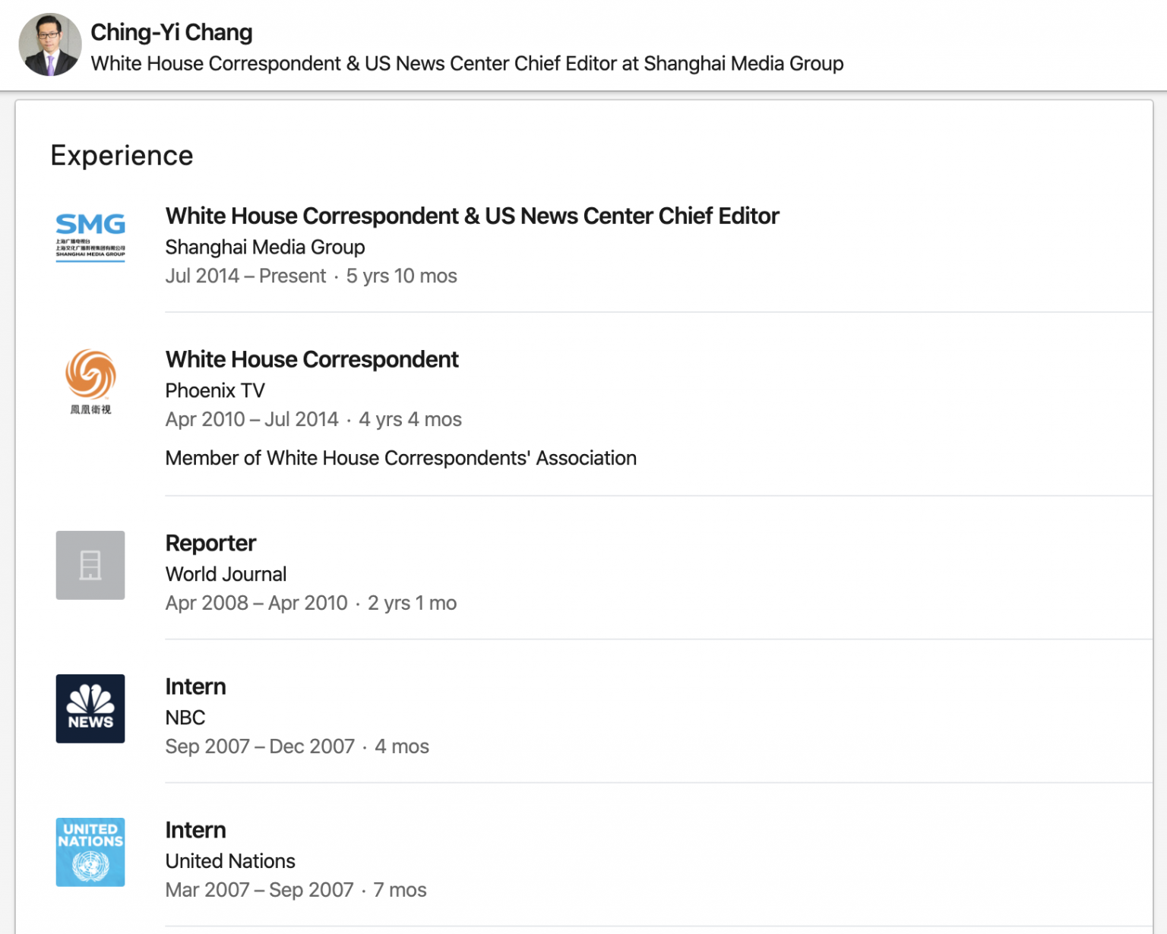Open the Shanghai Media Group SMG logo
Viewport: 1167px width, 934px height.
(90, 236)
